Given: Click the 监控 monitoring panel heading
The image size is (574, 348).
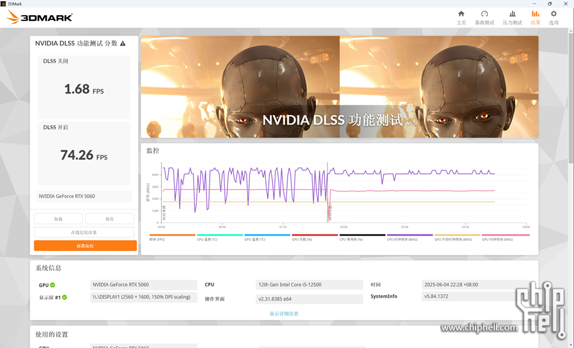Looking at the screenshot, I should pyautogui.click(x=153, y=151).
